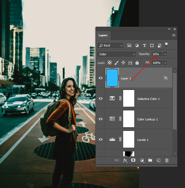The width and height of the screenshot is (185, 188).
Task: Open the Color blend mode dropdown
Action: 117,54
